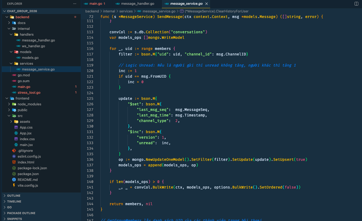Click CSS icon beside App.css
362x221 pixels.
click(16, 127)
